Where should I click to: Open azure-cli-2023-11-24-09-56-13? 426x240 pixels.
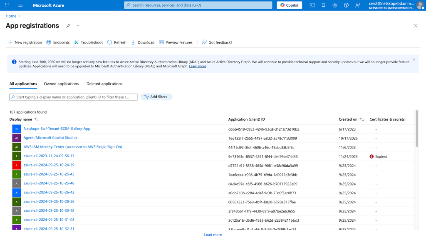[49, 156]
